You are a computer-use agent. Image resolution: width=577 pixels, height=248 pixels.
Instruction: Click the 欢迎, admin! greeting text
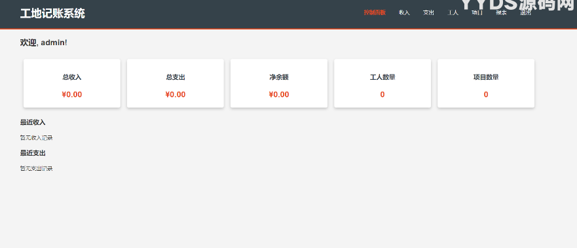coord(43,43)
